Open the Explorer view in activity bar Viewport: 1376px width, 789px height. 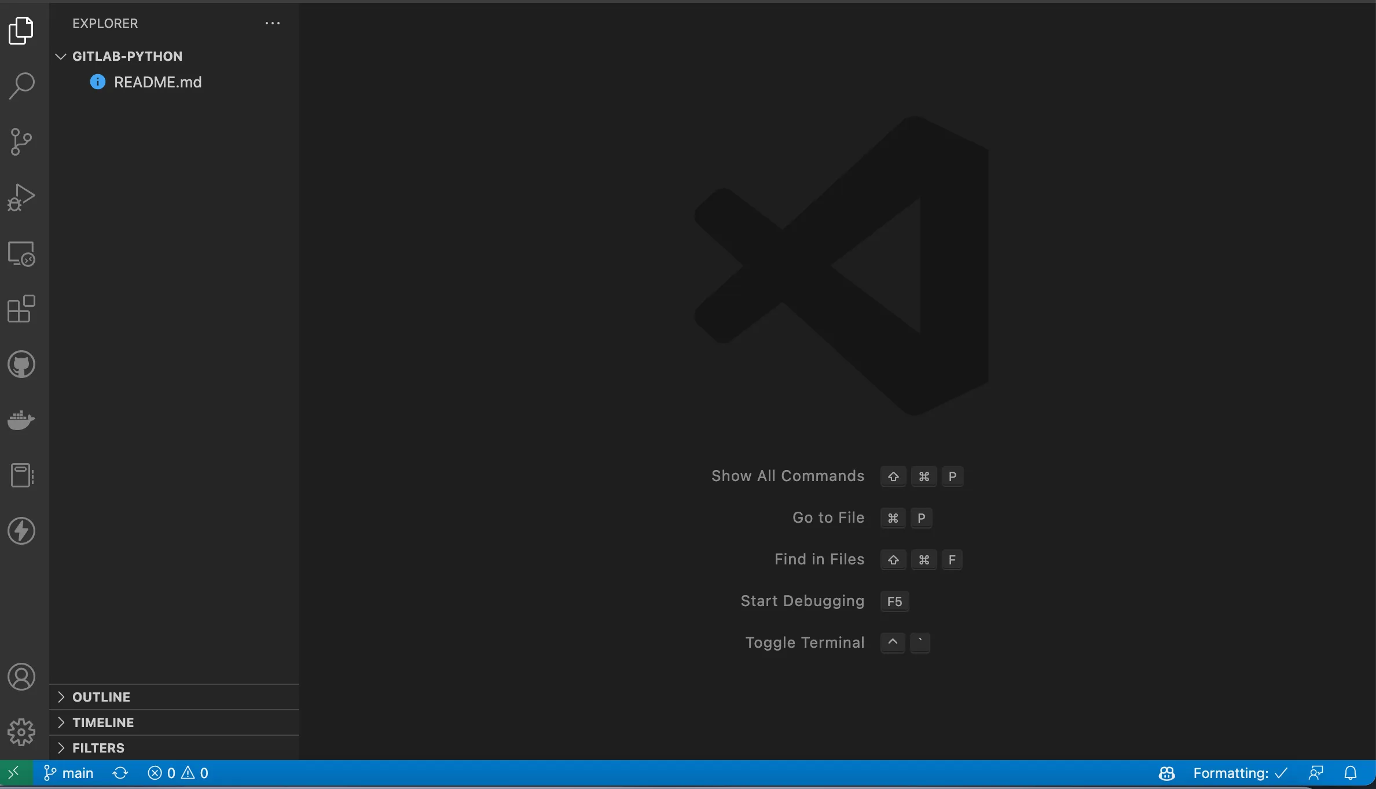click(x=21, y=30)
